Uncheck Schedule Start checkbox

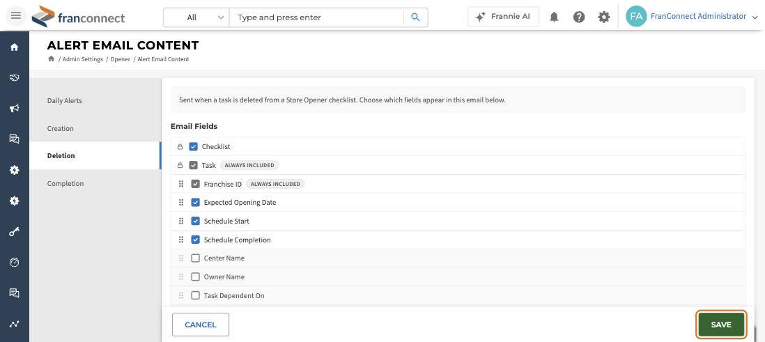195,221
